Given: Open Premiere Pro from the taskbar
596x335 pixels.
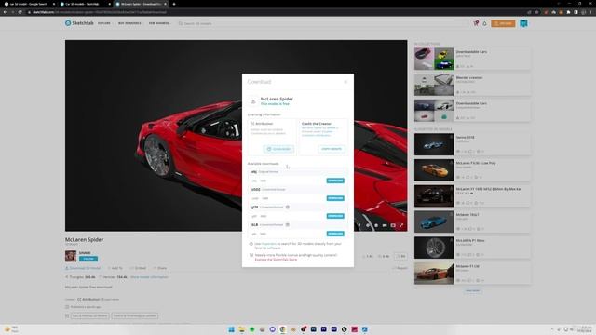Looking at the screenshot, I should (324, 329).
